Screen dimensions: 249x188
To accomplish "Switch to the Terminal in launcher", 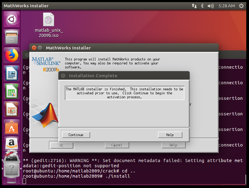I will tap(11, 159).
